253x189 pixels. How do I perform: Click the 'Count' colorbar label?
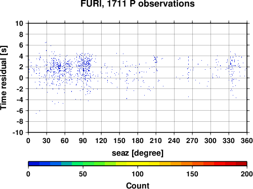tap(138, 185)
